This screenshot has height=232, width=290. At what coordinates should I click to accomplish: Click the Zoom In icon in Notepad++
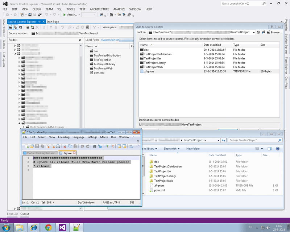tap(107, 146)
